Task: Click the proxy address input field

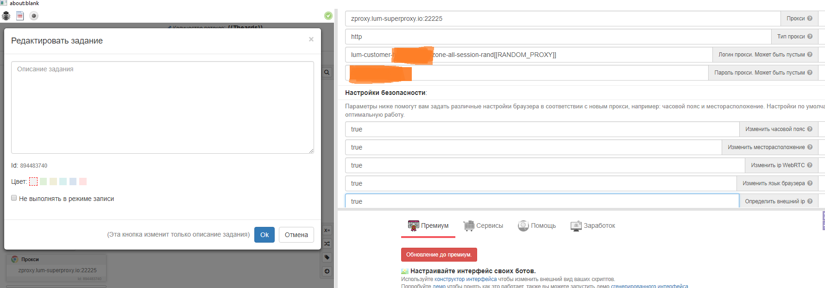Action: (563, 19)
